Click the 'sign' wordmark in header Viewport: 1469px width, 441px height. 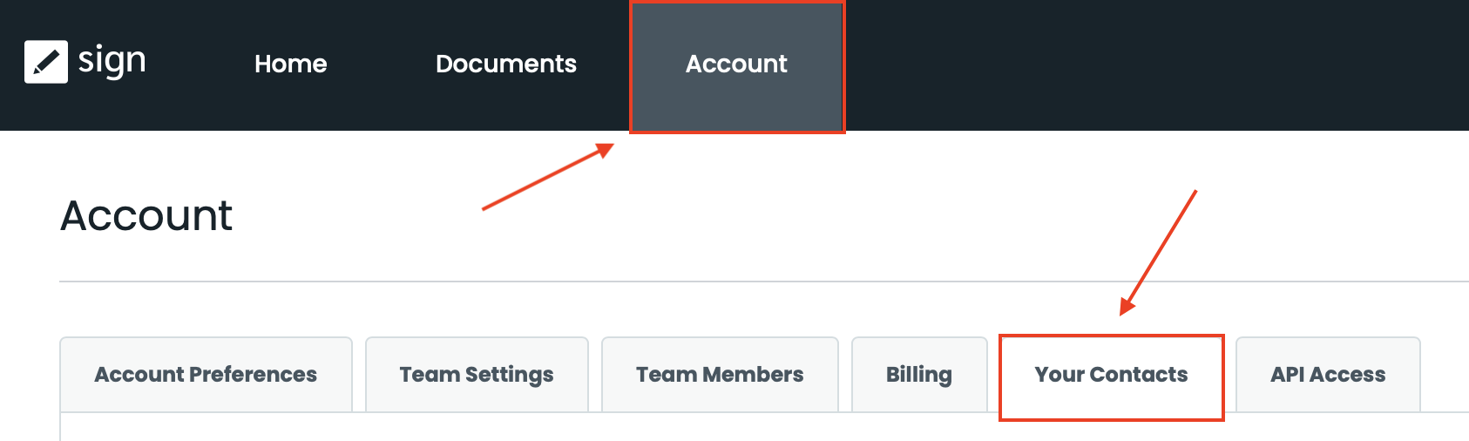pos(112,61)
